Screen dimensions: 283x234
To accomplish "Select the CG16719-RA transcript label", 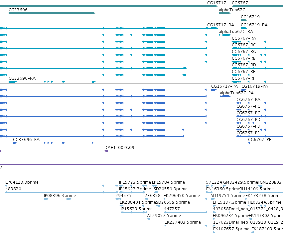I will point(254,25).
